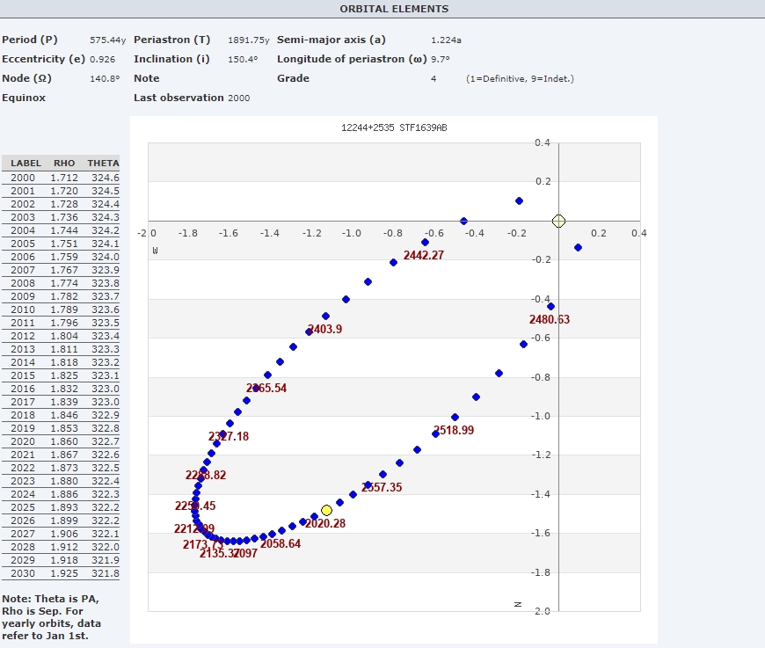765x648 pixels.
Task: Click the primary star crosshair marker at origin
Action: click(x=558, y=221)
